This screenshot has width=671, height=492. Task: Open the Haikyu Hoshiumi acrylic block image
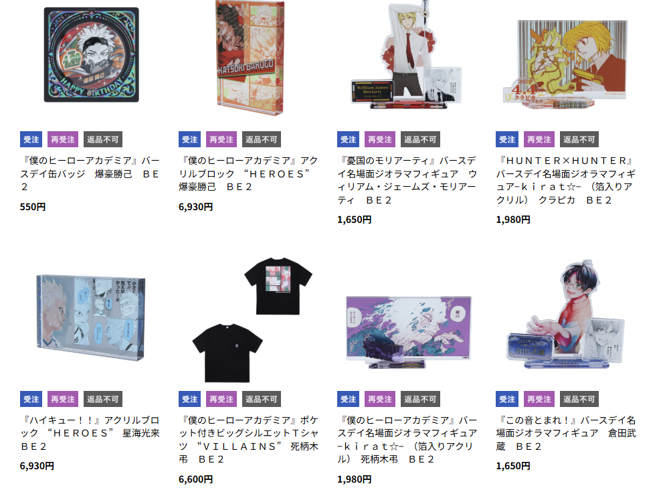[x=91, y=317]
